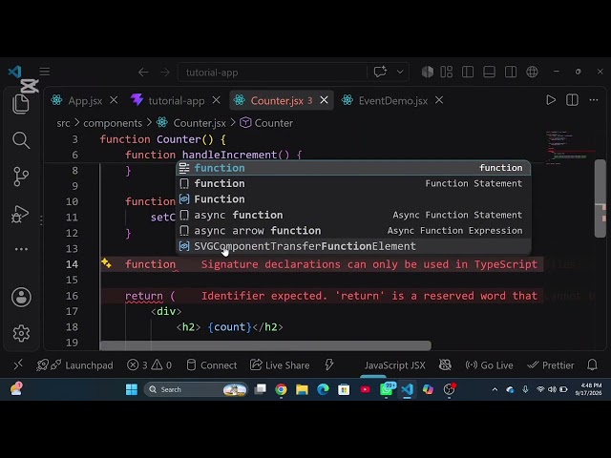Toggle the primary side bar
The image size is (611, 458).
click(468, 73)
